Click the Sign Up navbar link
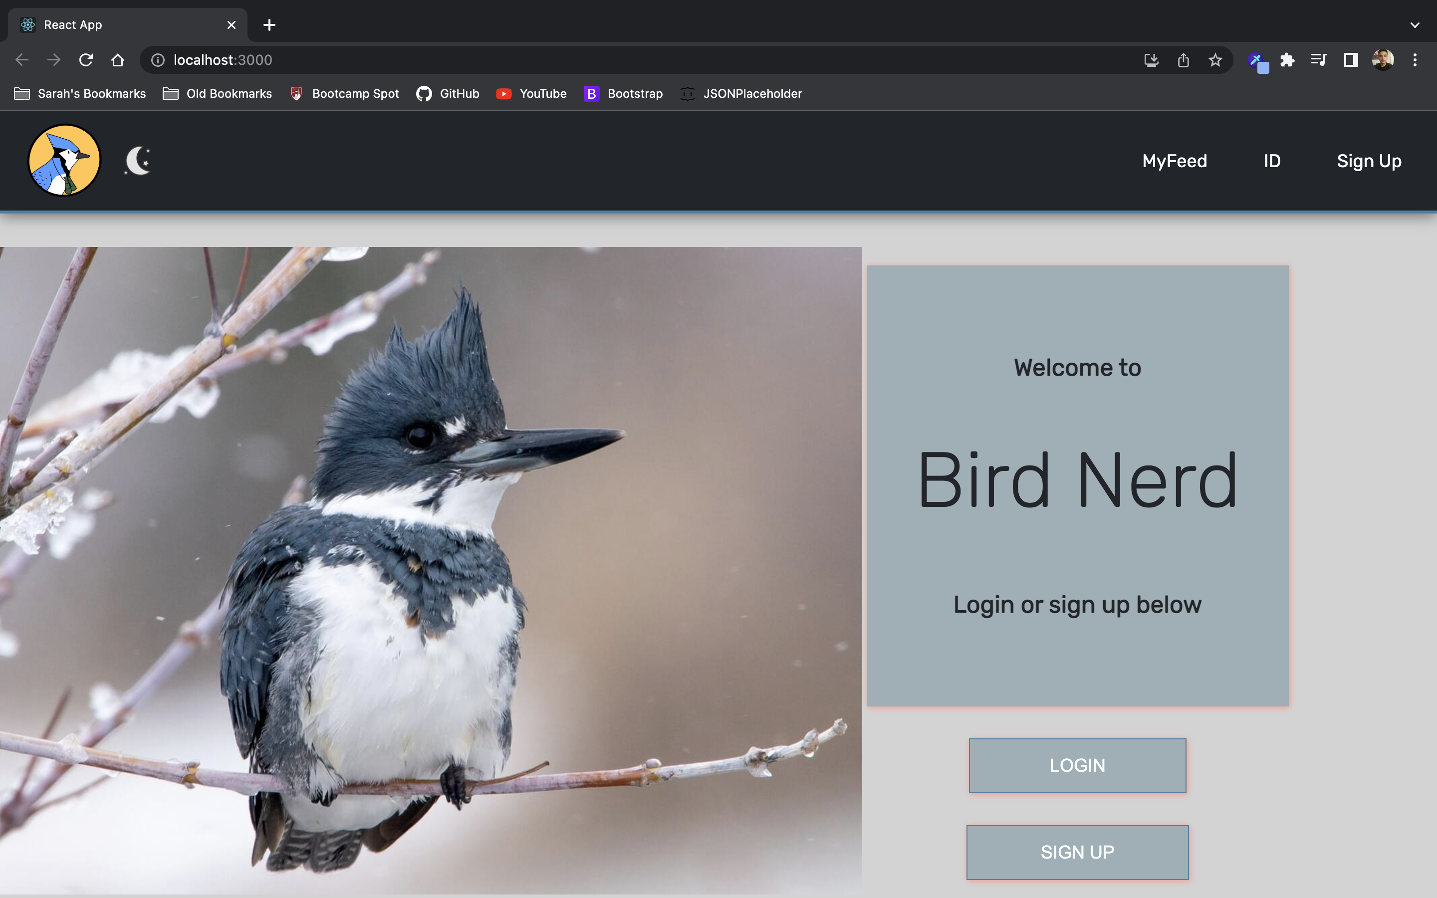The image size is (1437, 898). point(1369,161)
